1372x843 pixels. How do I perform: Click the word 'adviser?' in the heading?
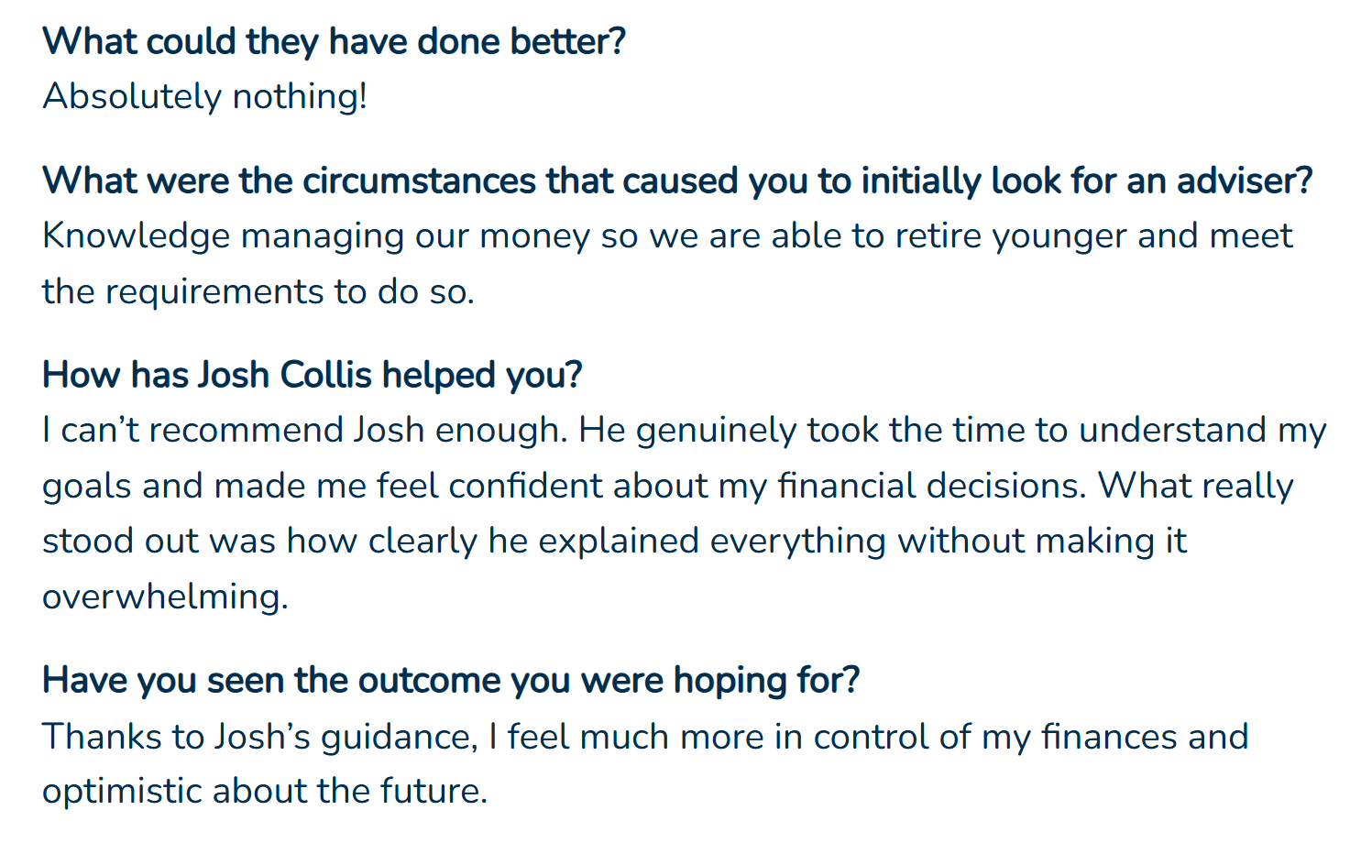(1245, 181)
